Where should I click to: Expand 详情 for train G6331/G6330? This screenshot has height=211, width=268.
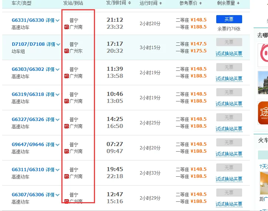52,20
